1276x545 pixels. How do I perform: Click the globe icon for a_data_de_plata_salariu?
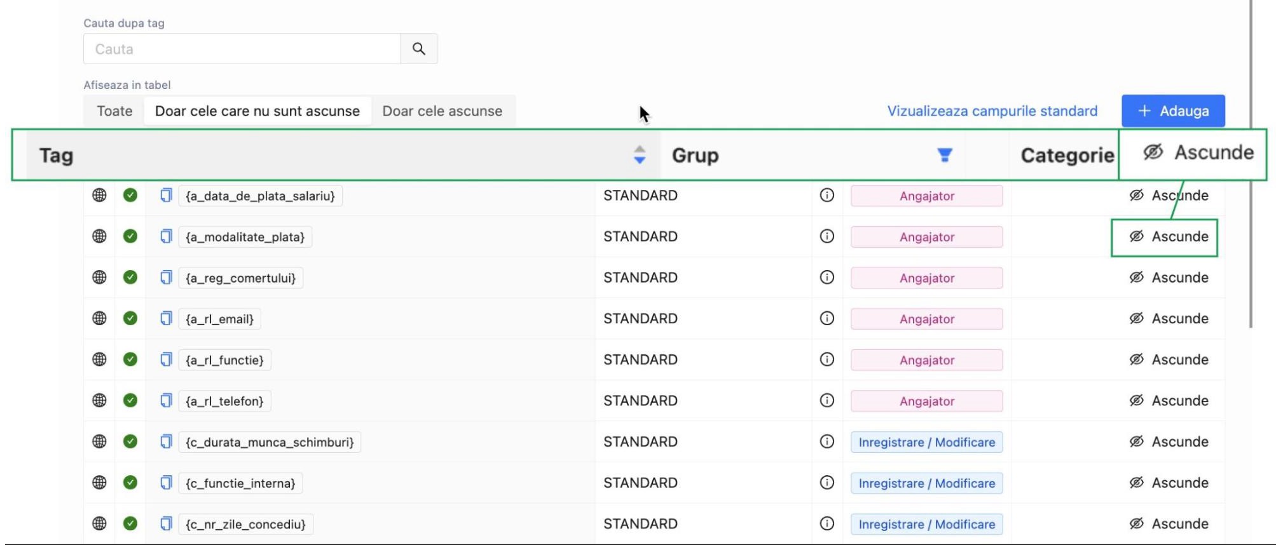99,195
